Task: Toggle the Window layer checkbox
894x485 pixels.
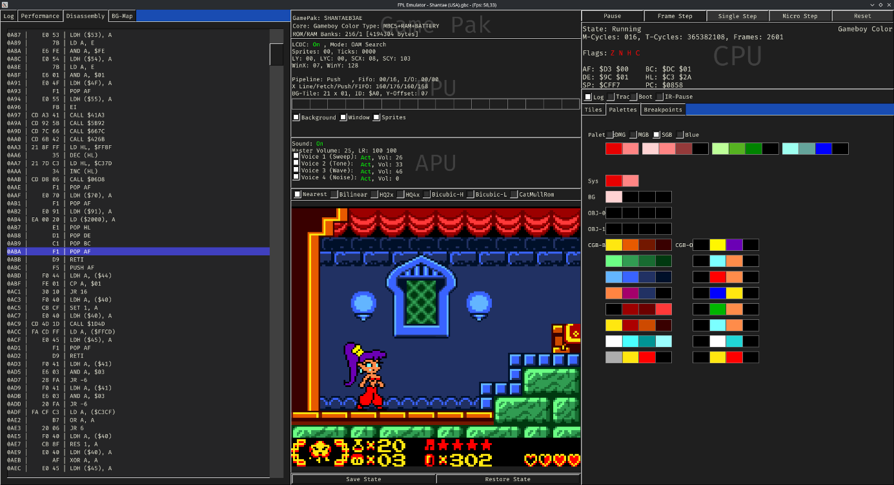Action: (343, 117)
